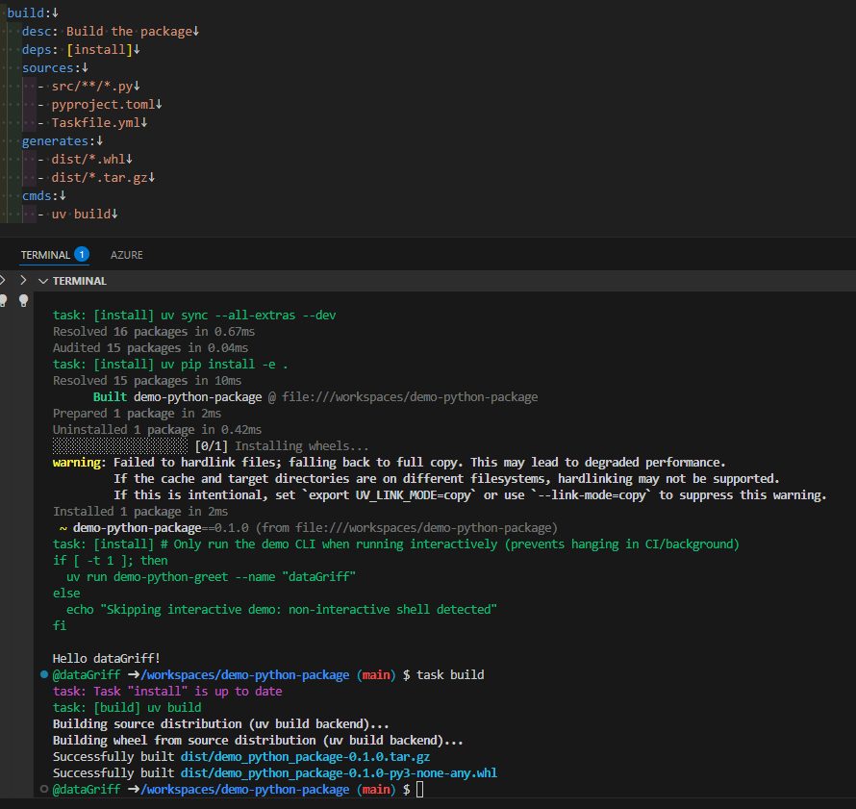Screen dimensions: 856x809
Task: Open file:///workspaces link on the Built line
Action: 410,397
